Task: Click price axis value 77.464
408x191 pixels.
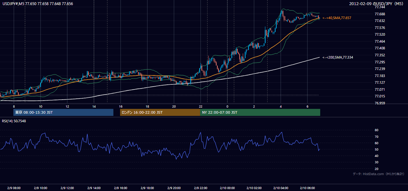Action: coord(380,41)
